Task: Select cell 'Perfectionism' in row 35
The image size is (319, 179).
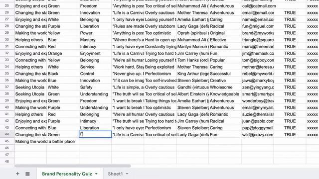Action: tap(160, 74)
